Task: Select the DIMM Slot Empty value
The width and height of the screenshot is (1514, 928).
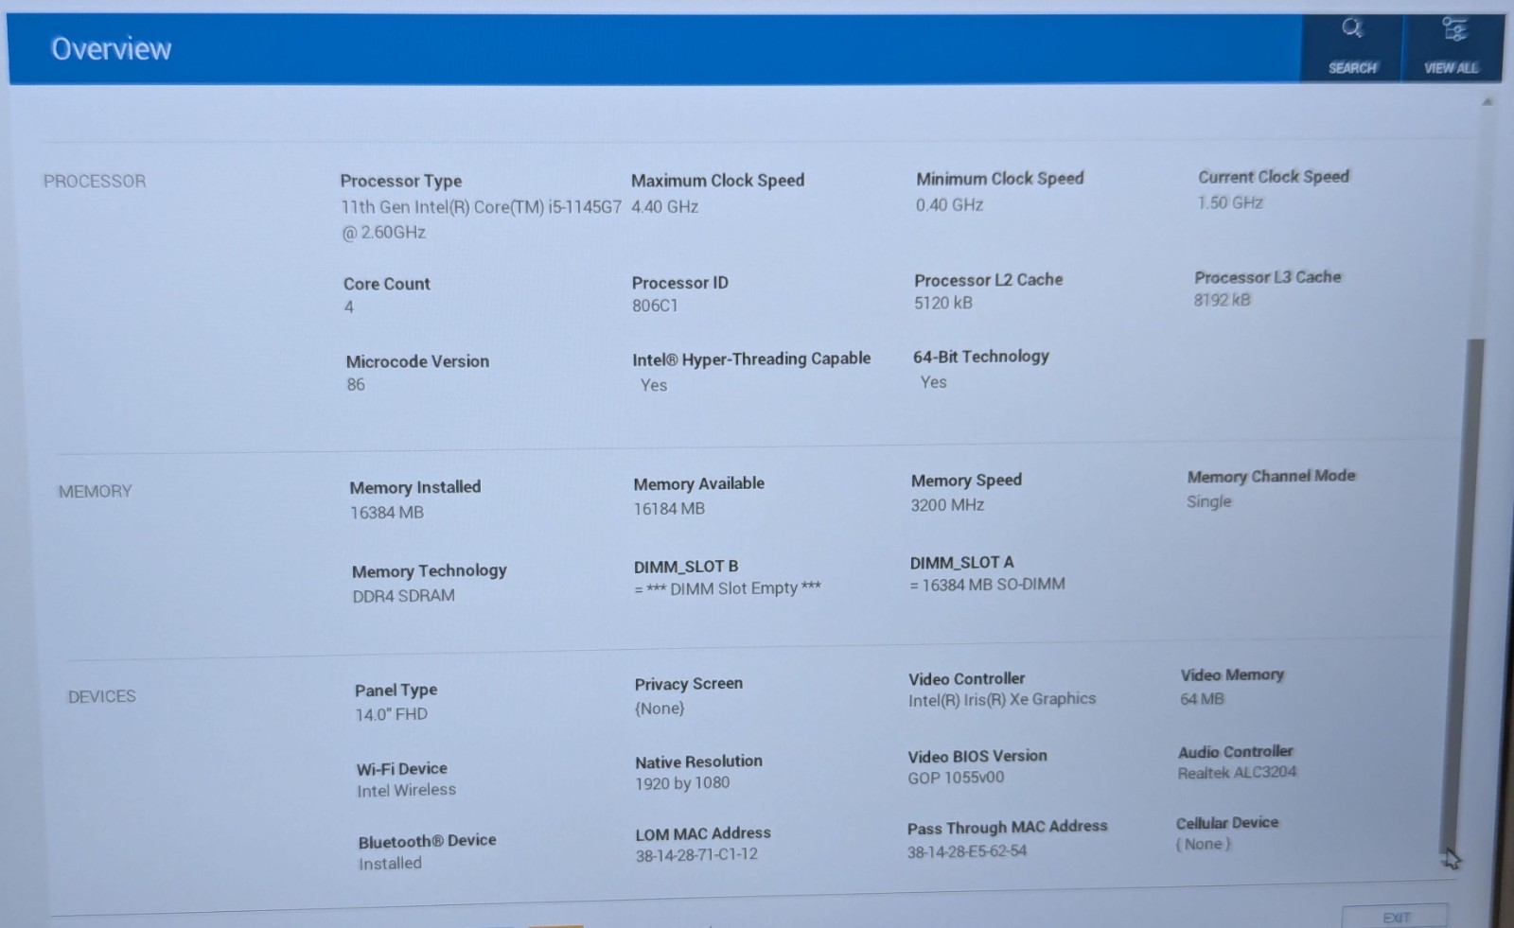Action: point(727,588)
